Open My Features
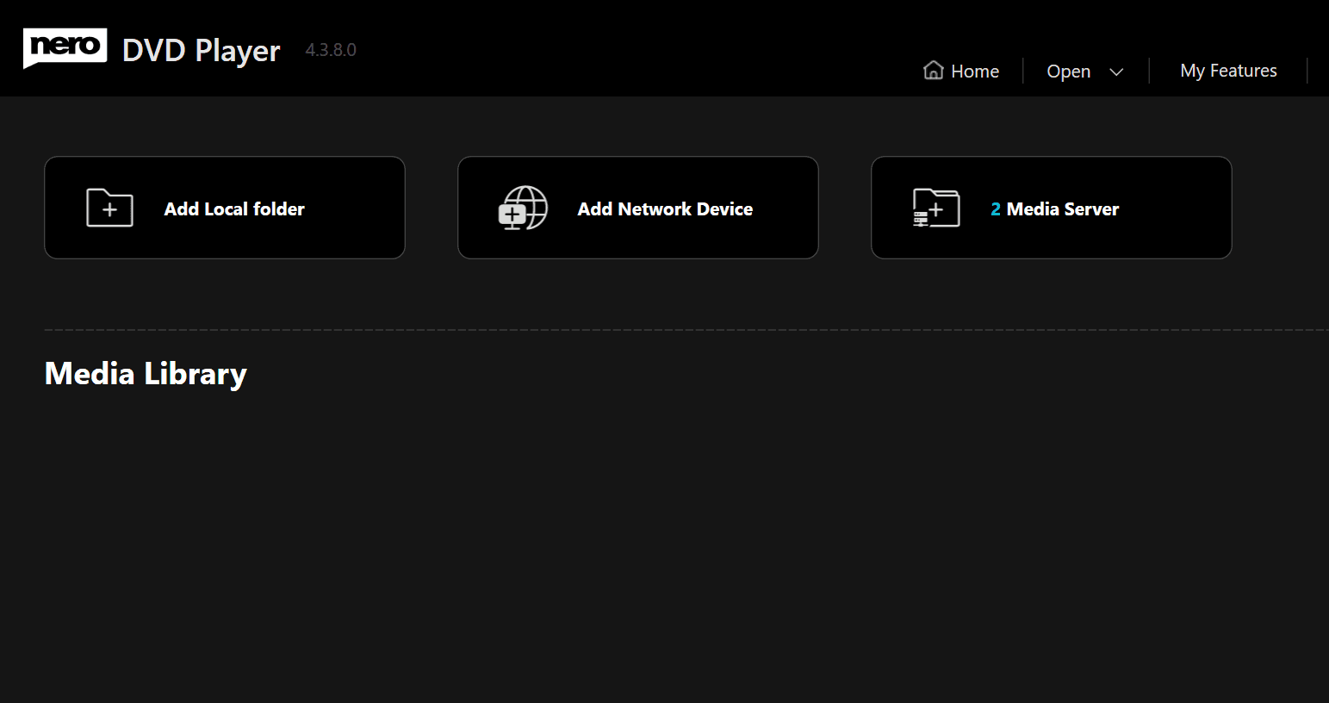Image resolution: width=1329 pixels, height=703 pixels. coord(1228,71)
